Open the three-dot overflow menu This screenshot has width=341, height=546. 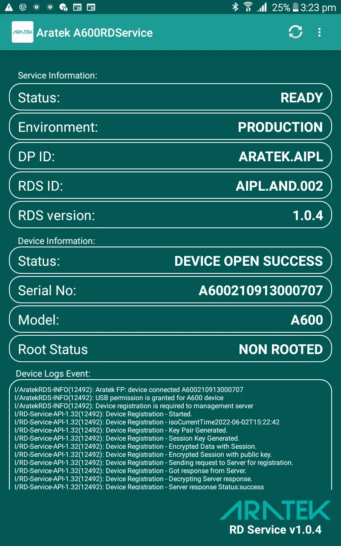tap(319, 32)
